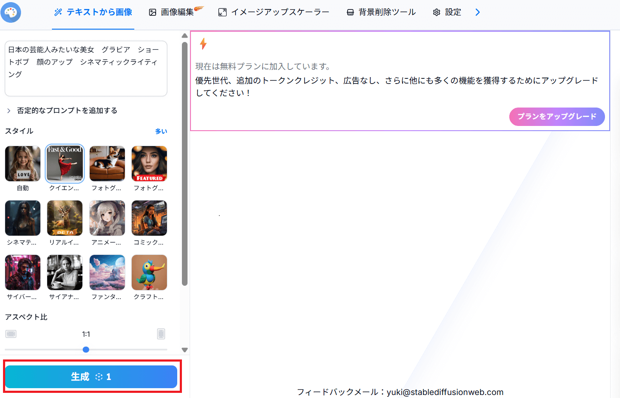The height and width of the screenshot is (398, 620).
Task: Switch to 背景削除ツール tab
Action: tap(381, 12)
